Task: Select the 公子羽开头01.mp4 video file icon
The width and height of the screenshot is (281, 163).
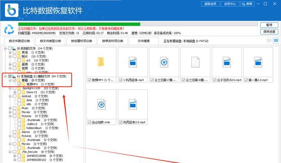Action: click(x=226, y=62)
